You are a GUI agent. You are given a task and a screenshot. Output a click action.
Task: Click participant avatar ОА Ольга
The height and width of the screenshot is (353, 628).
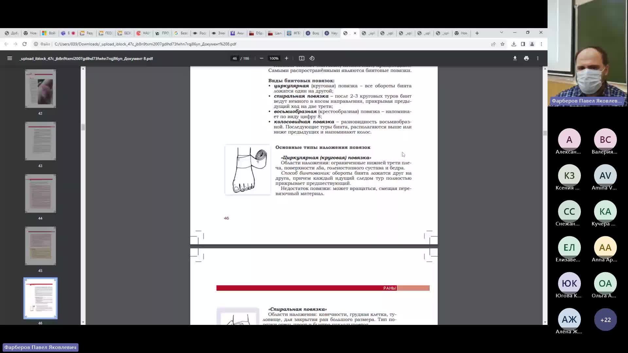pos(605,283)
